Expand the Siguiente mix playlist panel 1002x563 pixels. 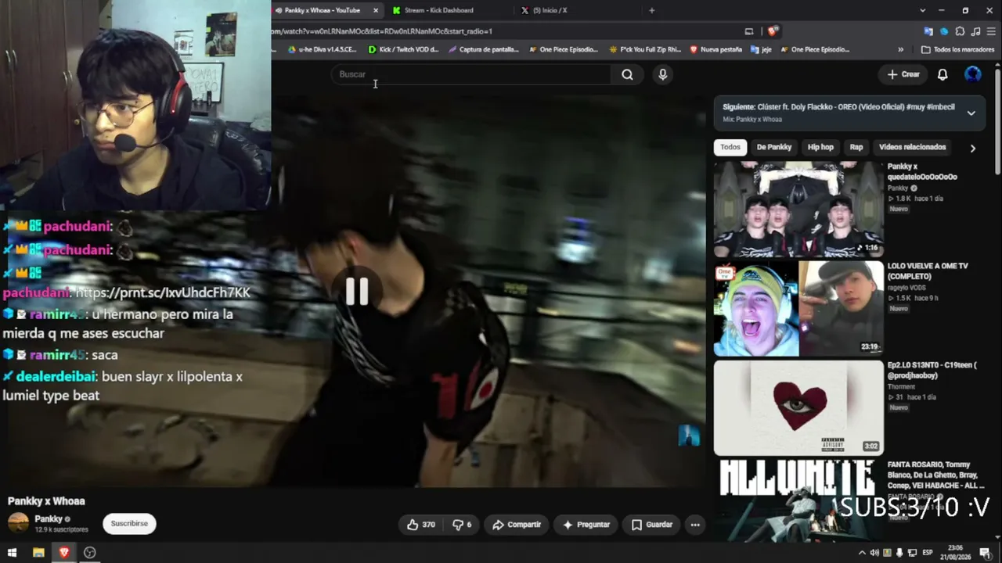coord(971,113)
